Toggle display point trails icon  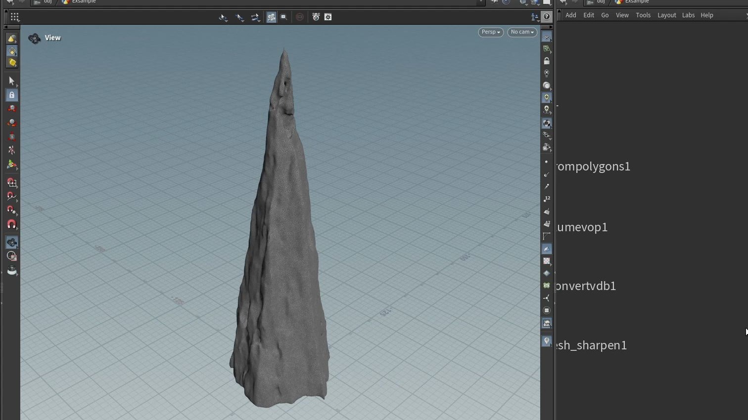546,187
